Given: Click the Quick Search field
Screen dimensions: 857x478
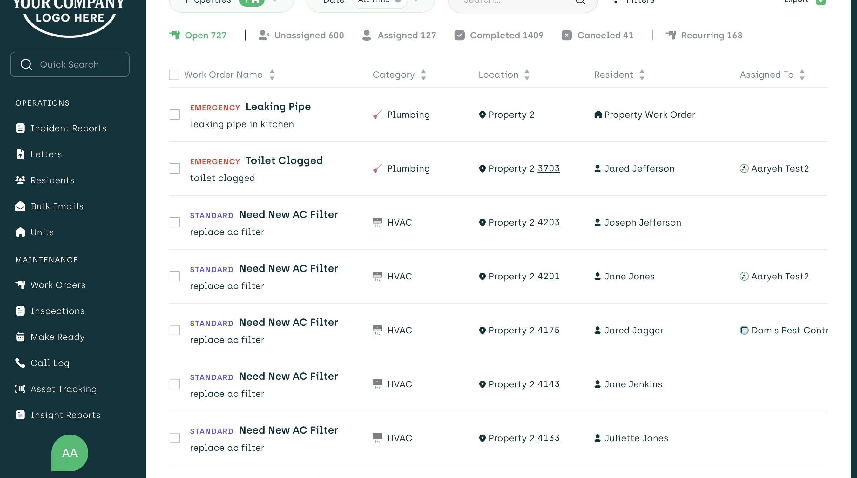Looking at the screenshot, I should (x=70, y=64).
